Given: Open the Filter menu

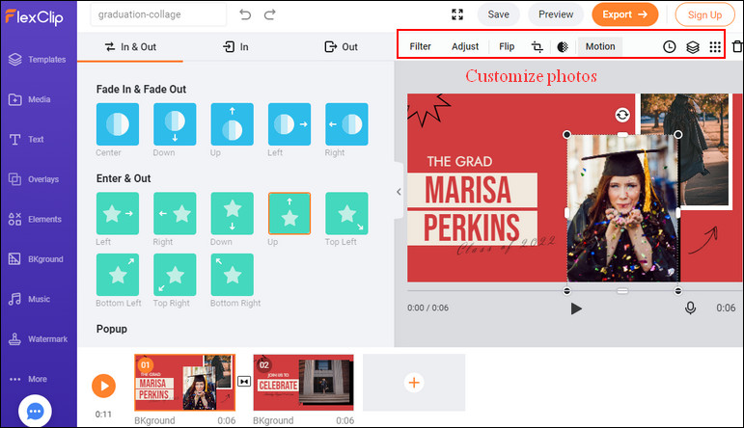Looking at the screenshot, I should [420, 46].
